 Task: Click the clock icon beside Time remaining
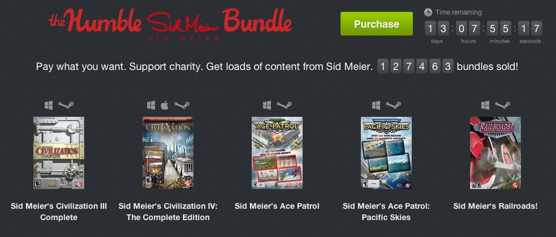click(428, 12)
